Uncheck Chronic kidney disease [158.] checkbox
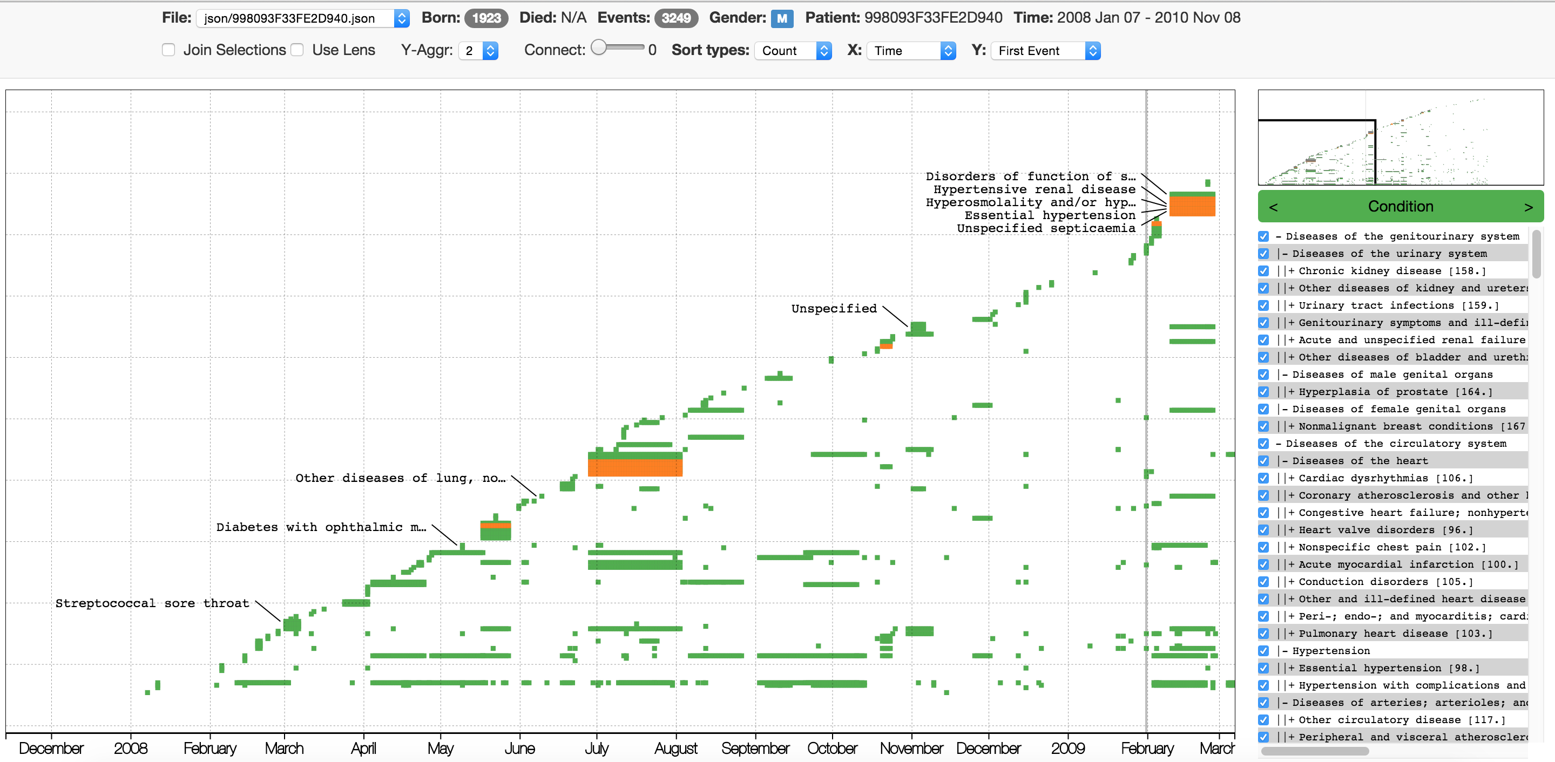The height and width of the screenshot is (762, 1555). click(x=1263, y=271)
